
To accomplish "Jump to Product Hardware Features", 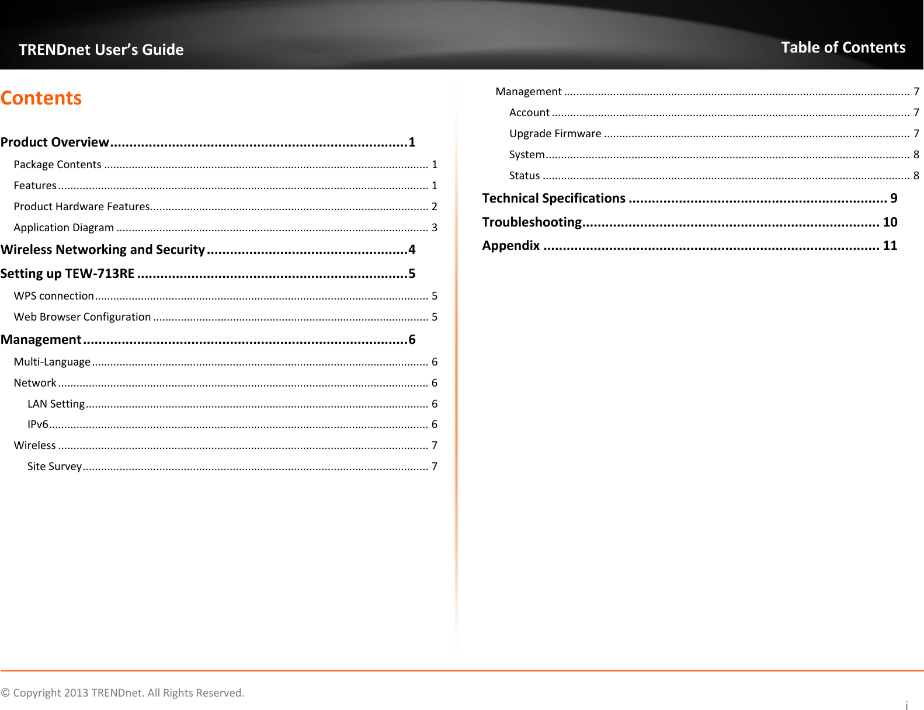I will click(x=225, y=206).
